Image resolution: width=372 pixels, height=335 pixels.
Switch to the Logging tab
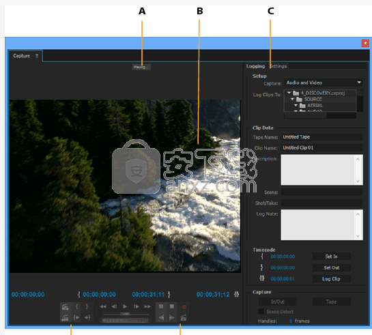point(255,66)
